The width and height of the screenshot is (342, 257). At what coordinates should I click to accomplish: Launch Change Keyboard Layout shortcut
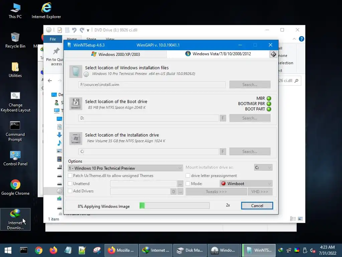click(15, 102)
